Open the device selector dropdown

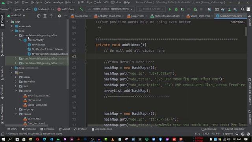click(x=151, y=9)
